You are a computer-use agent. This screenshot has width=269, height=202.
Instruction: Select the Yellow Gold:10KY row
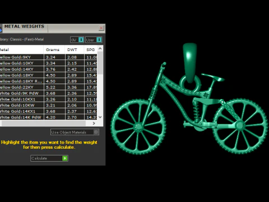pyautogui.click(x=49, y=63)
